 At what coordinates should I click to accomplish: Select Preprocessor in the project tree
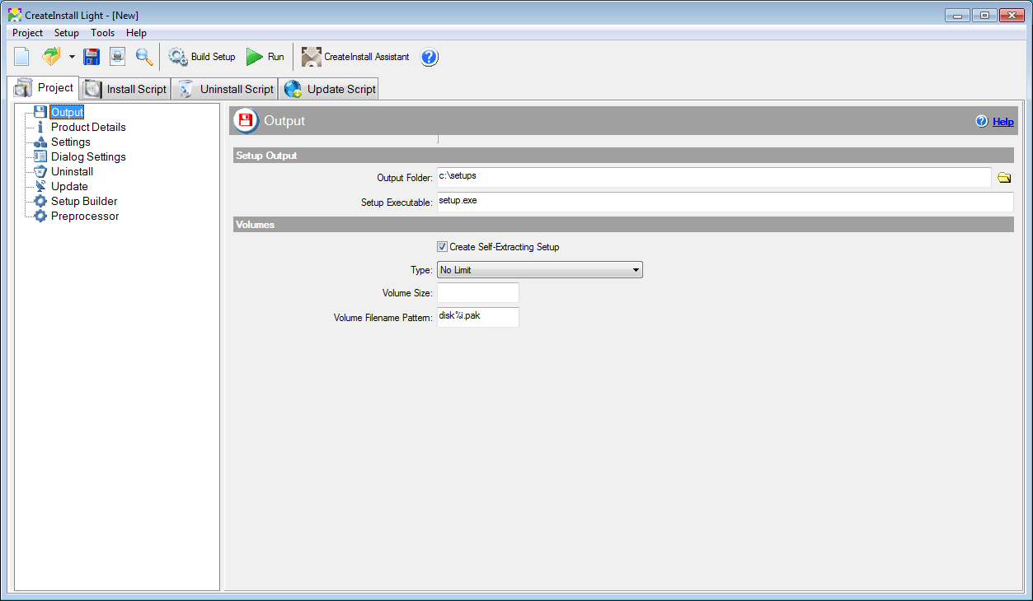[x=85, y=216]
